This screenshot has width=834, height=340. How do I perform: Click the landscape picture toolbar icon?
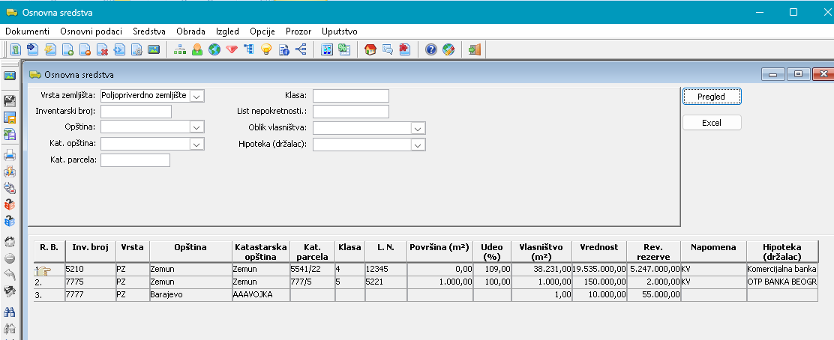tap(154, 50)
